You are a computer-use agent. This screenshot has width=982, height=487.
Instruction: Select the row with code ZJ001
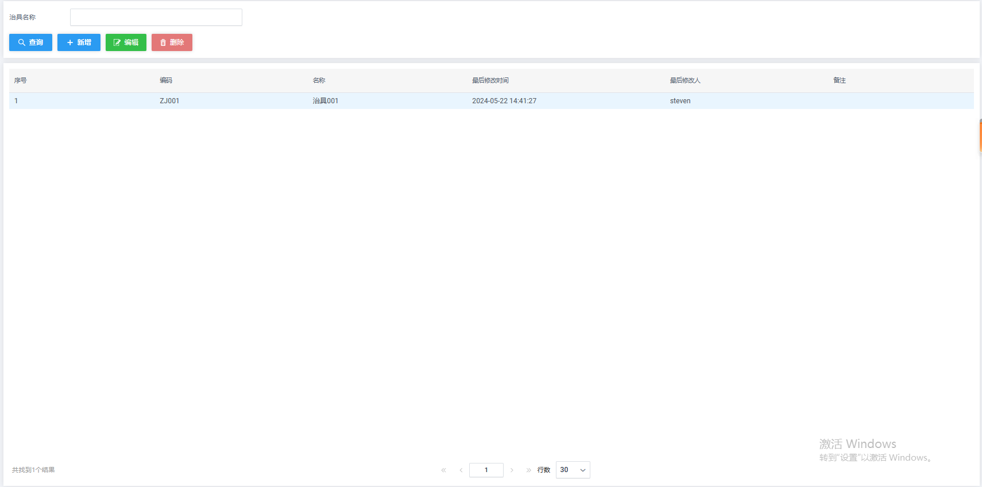pos(169,101)
